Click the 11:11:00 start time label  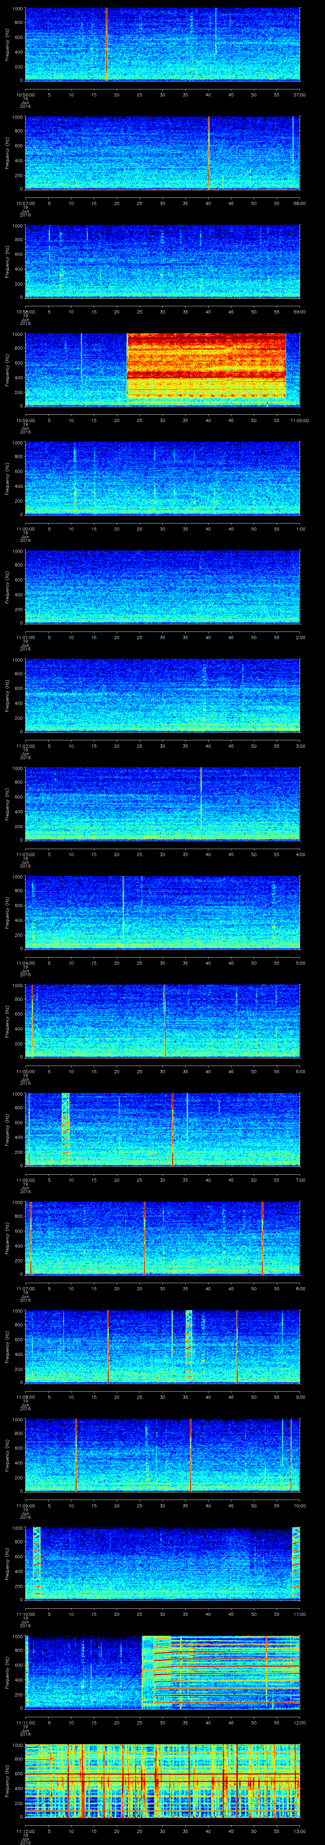25,1723
